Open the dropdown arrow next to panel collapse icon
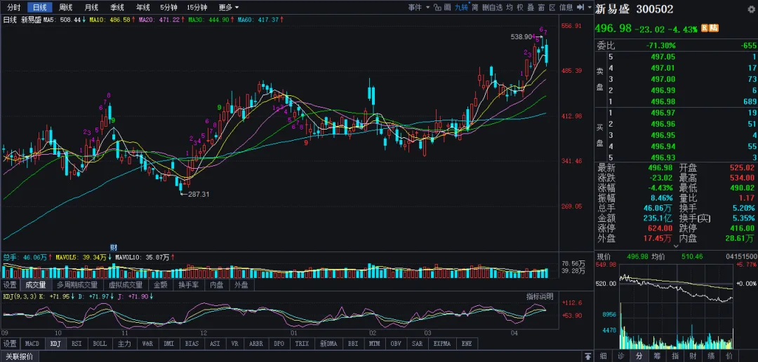 click(590, 7)
